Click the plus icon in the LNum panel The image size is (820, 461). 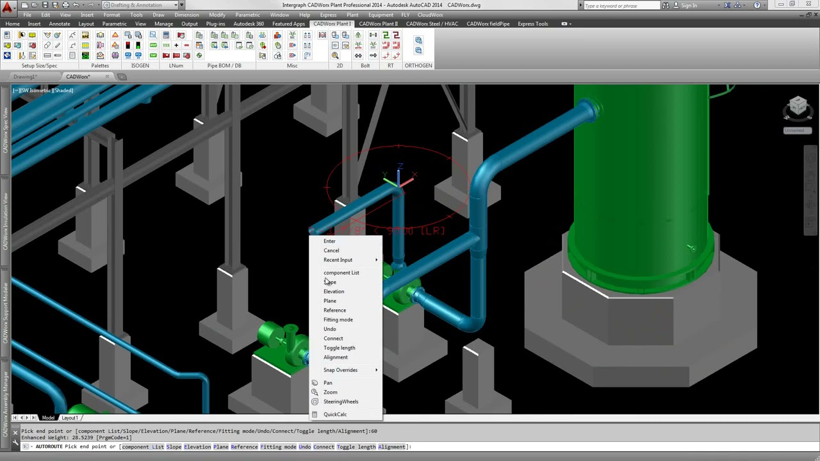coord(176,45)
